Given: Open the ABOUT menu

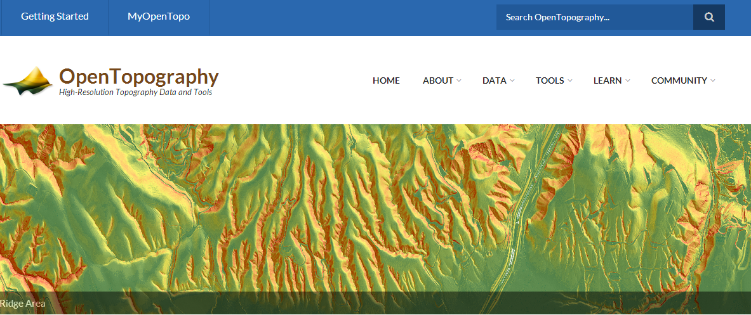Looking at the screenshot, I should 438,80.
